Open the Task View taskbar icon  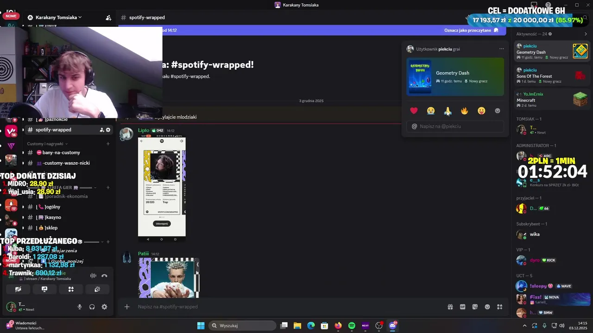(284, 326)
